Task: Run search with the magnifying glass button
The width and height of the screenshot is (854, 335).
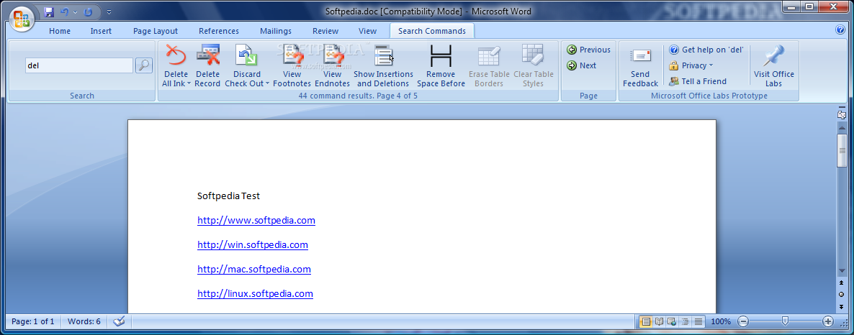Action: point(144,66)
